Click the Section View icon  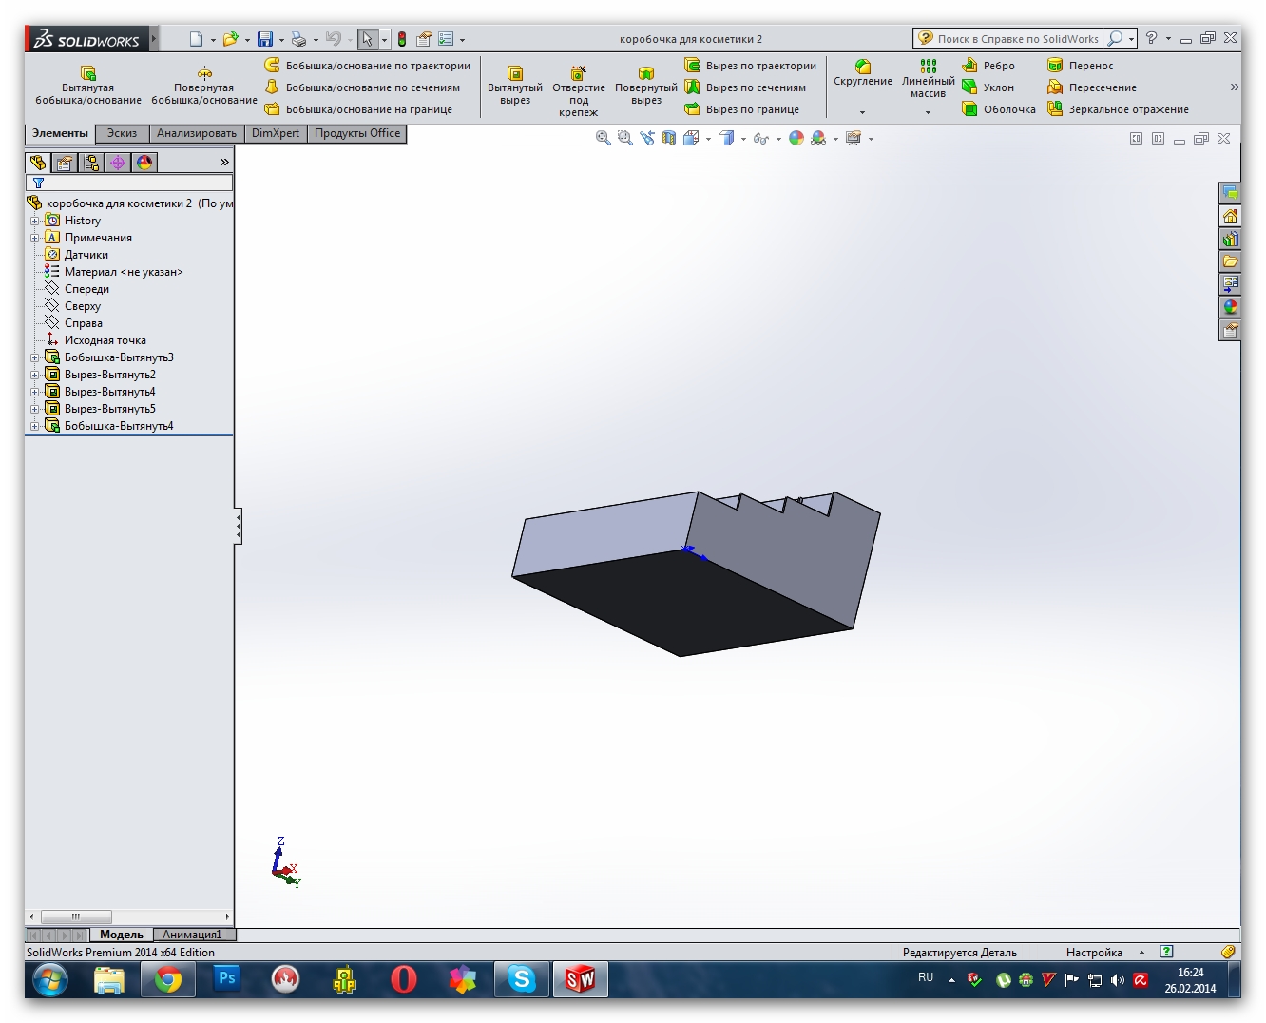coord(669,138)
